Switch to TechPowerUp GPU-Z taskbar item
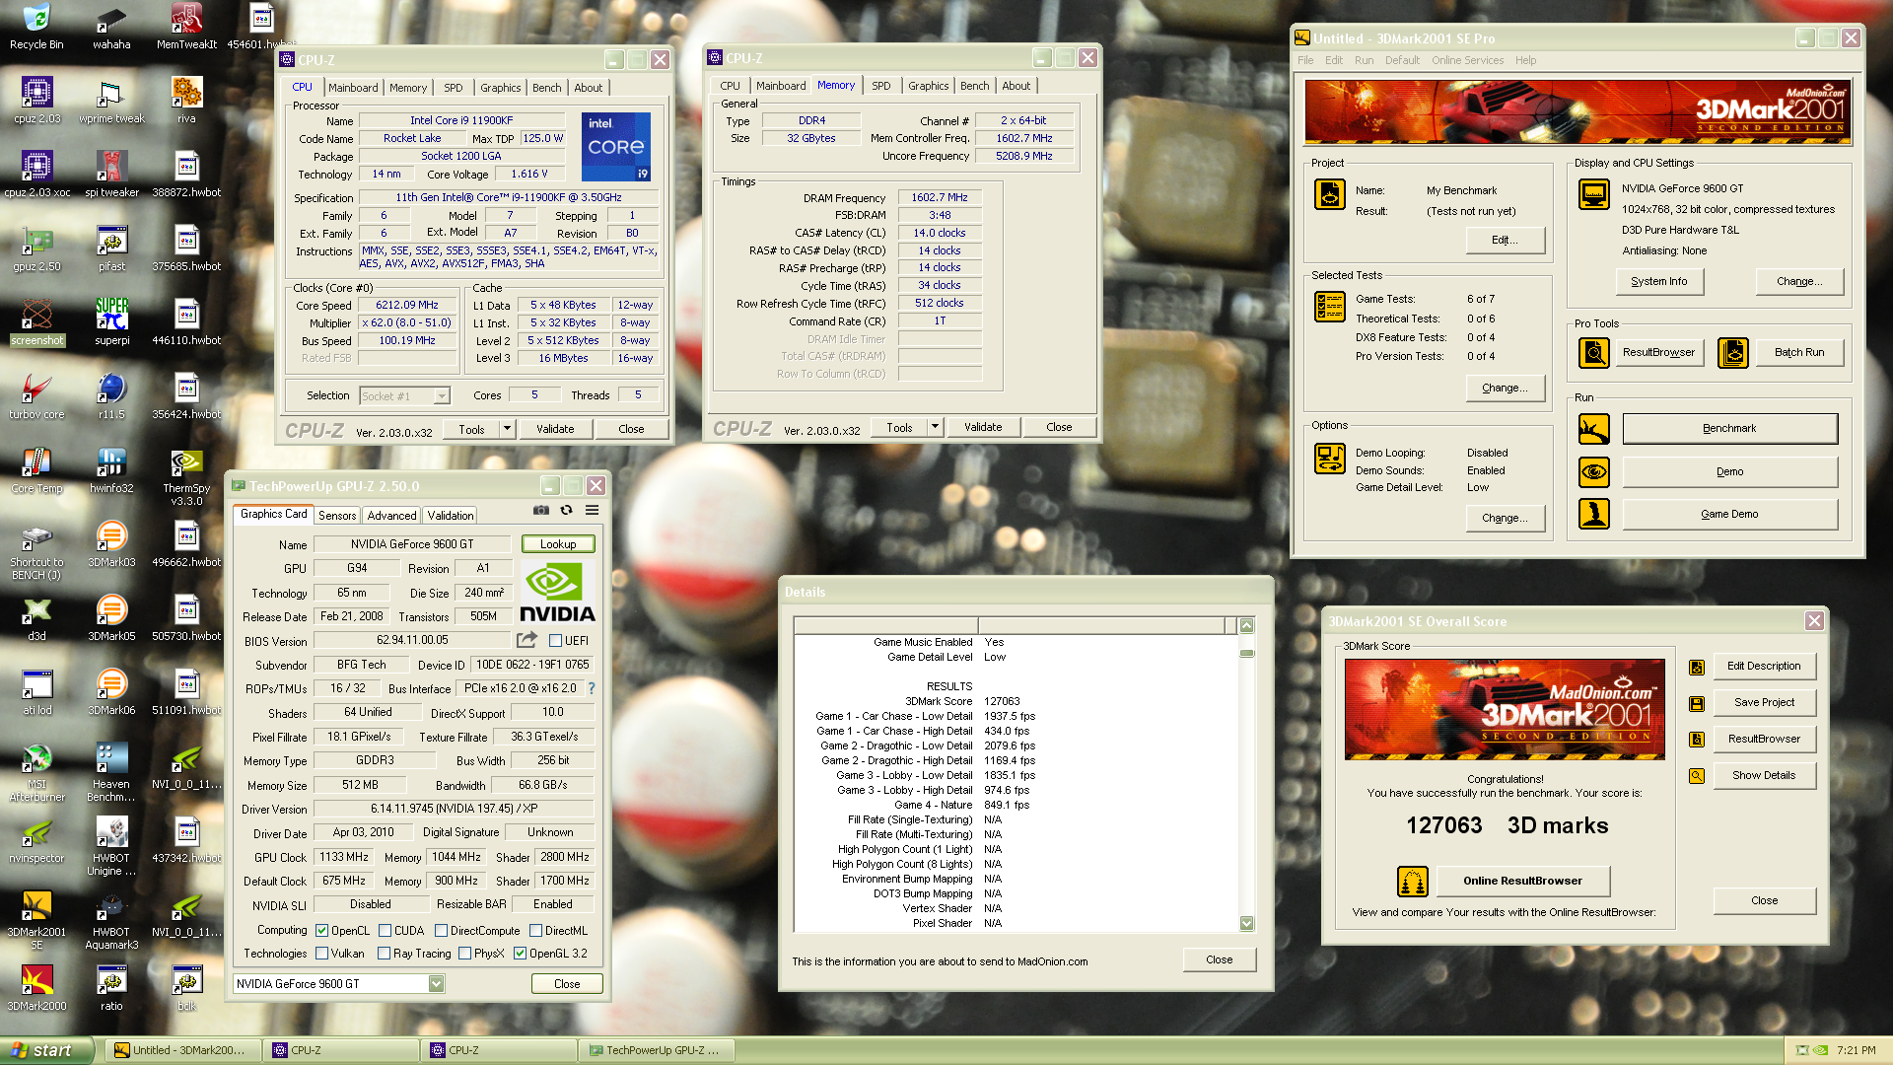 click(655, 1050)
